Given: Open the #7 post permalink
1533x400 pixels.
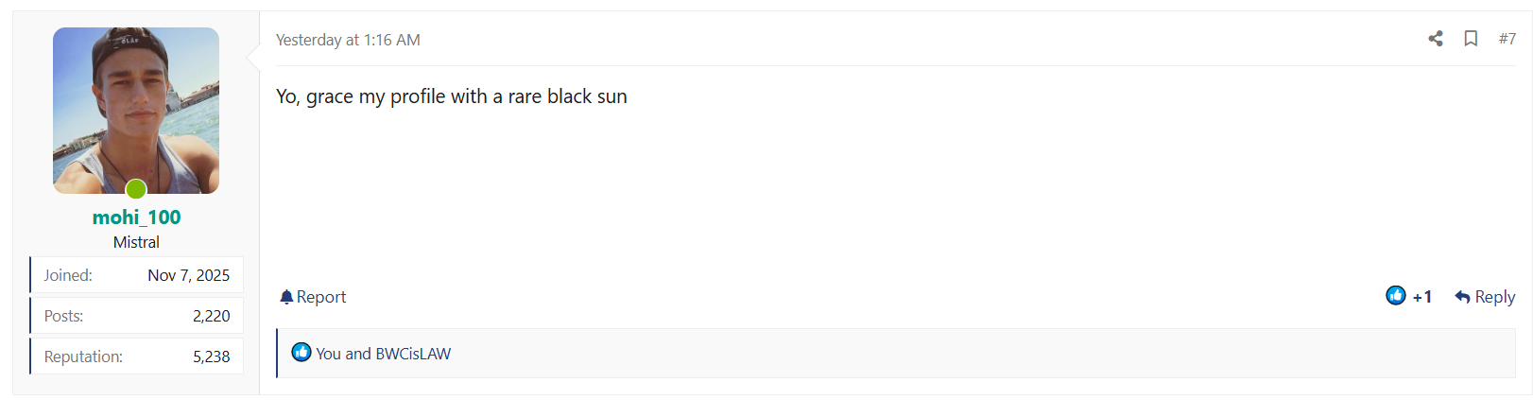Looking at the screenshot, I should 1507,39.
